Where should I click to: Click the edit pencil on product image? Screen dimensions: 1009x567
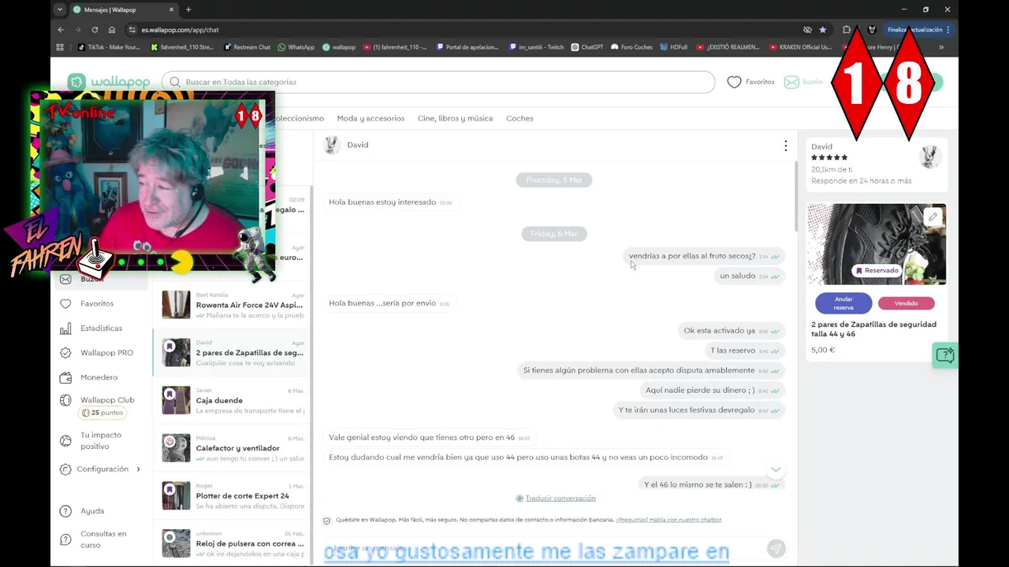(933, 217)
